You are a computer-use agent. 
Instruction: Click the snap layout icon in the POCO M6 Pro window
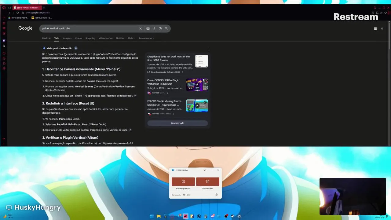pyautogui.click(x=205, y=170)
